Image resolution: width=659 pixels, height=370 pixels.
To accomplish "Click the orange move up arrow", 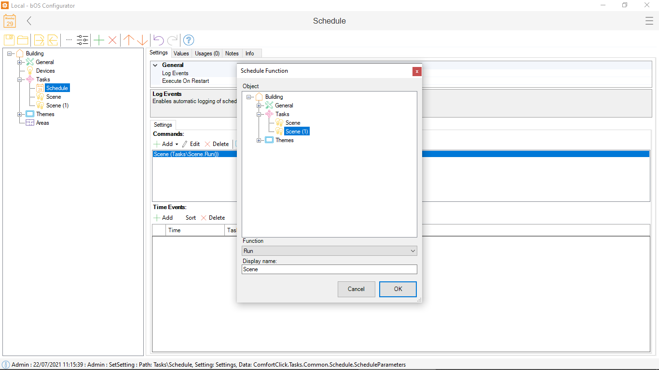I will click(128, 40).
